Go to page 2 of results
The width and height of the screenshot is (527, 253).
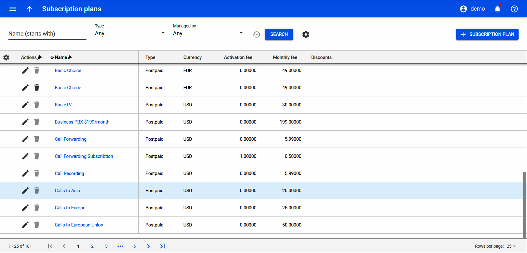92,246
